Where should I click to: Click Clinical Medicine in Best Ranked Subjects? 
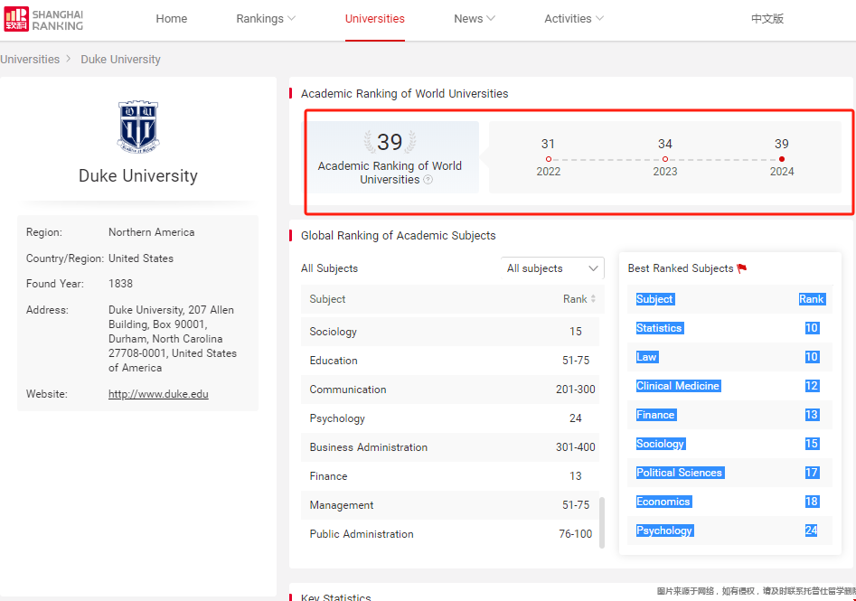click(x=678, y=386)
